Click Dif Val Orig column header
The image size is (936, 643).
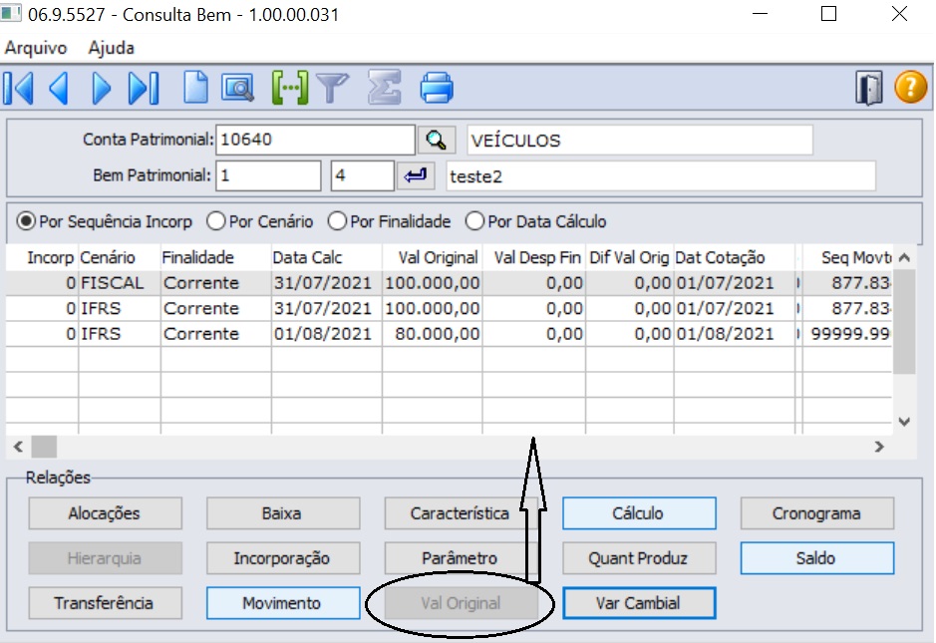[x=629, y=258]
